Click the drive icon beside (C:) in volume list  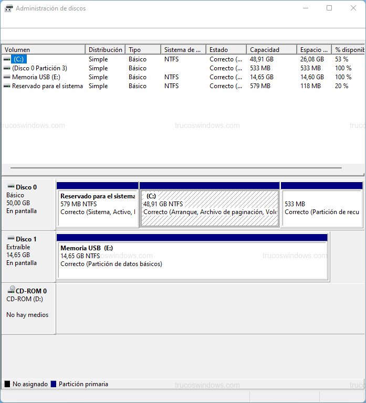[7, 59]
